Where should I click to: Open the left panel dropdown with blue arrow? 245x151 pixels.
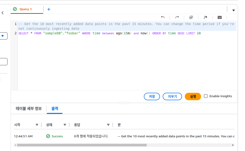coord(3,36)
